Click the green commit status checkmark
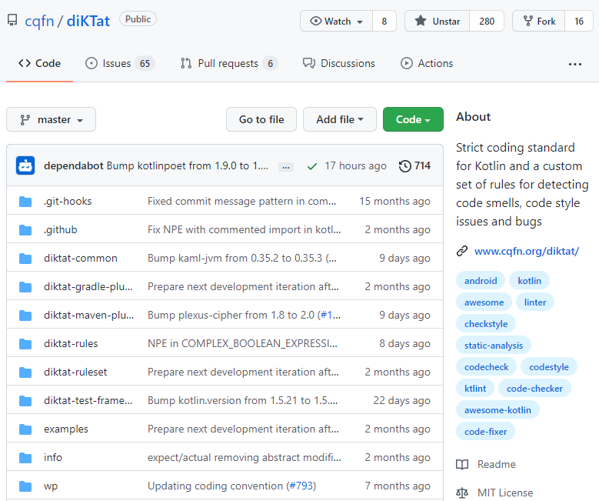This screenshot has height=501, width=599. pyautogui.click(x=312, y=166)
